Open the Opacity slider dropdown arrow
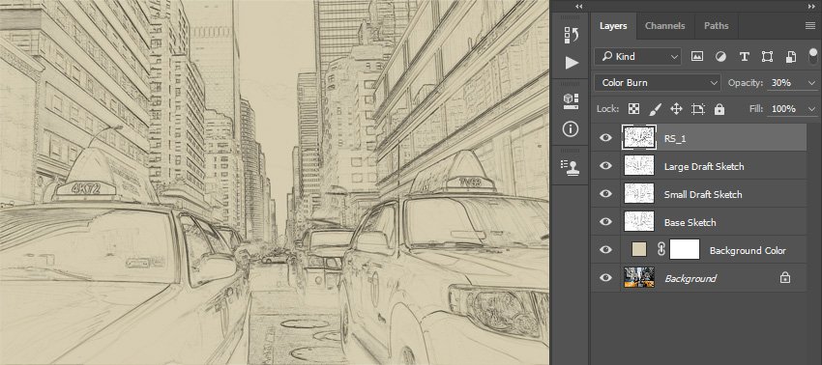 (x=812, y=83)
